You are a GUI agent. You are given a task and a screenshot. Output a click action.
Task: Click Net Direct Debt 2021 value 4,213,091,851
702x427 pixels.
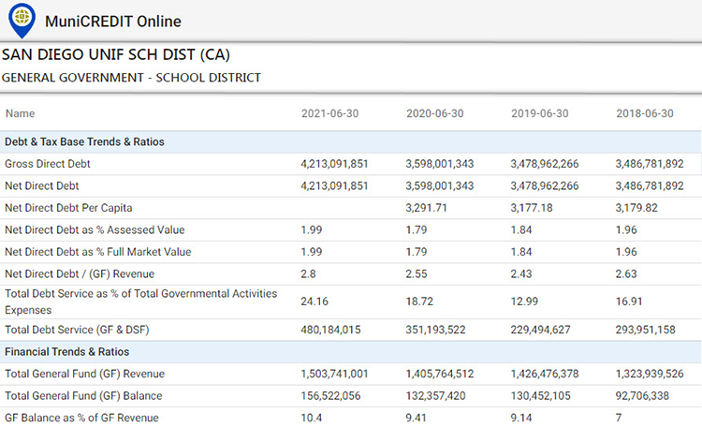click(334, 186)
